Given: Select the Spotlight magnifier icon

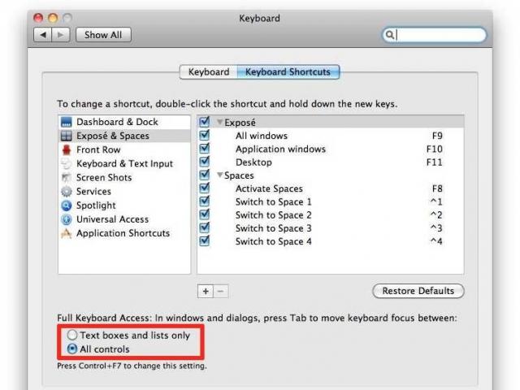Looking at the screenshot, I should (x=67, y=206).
